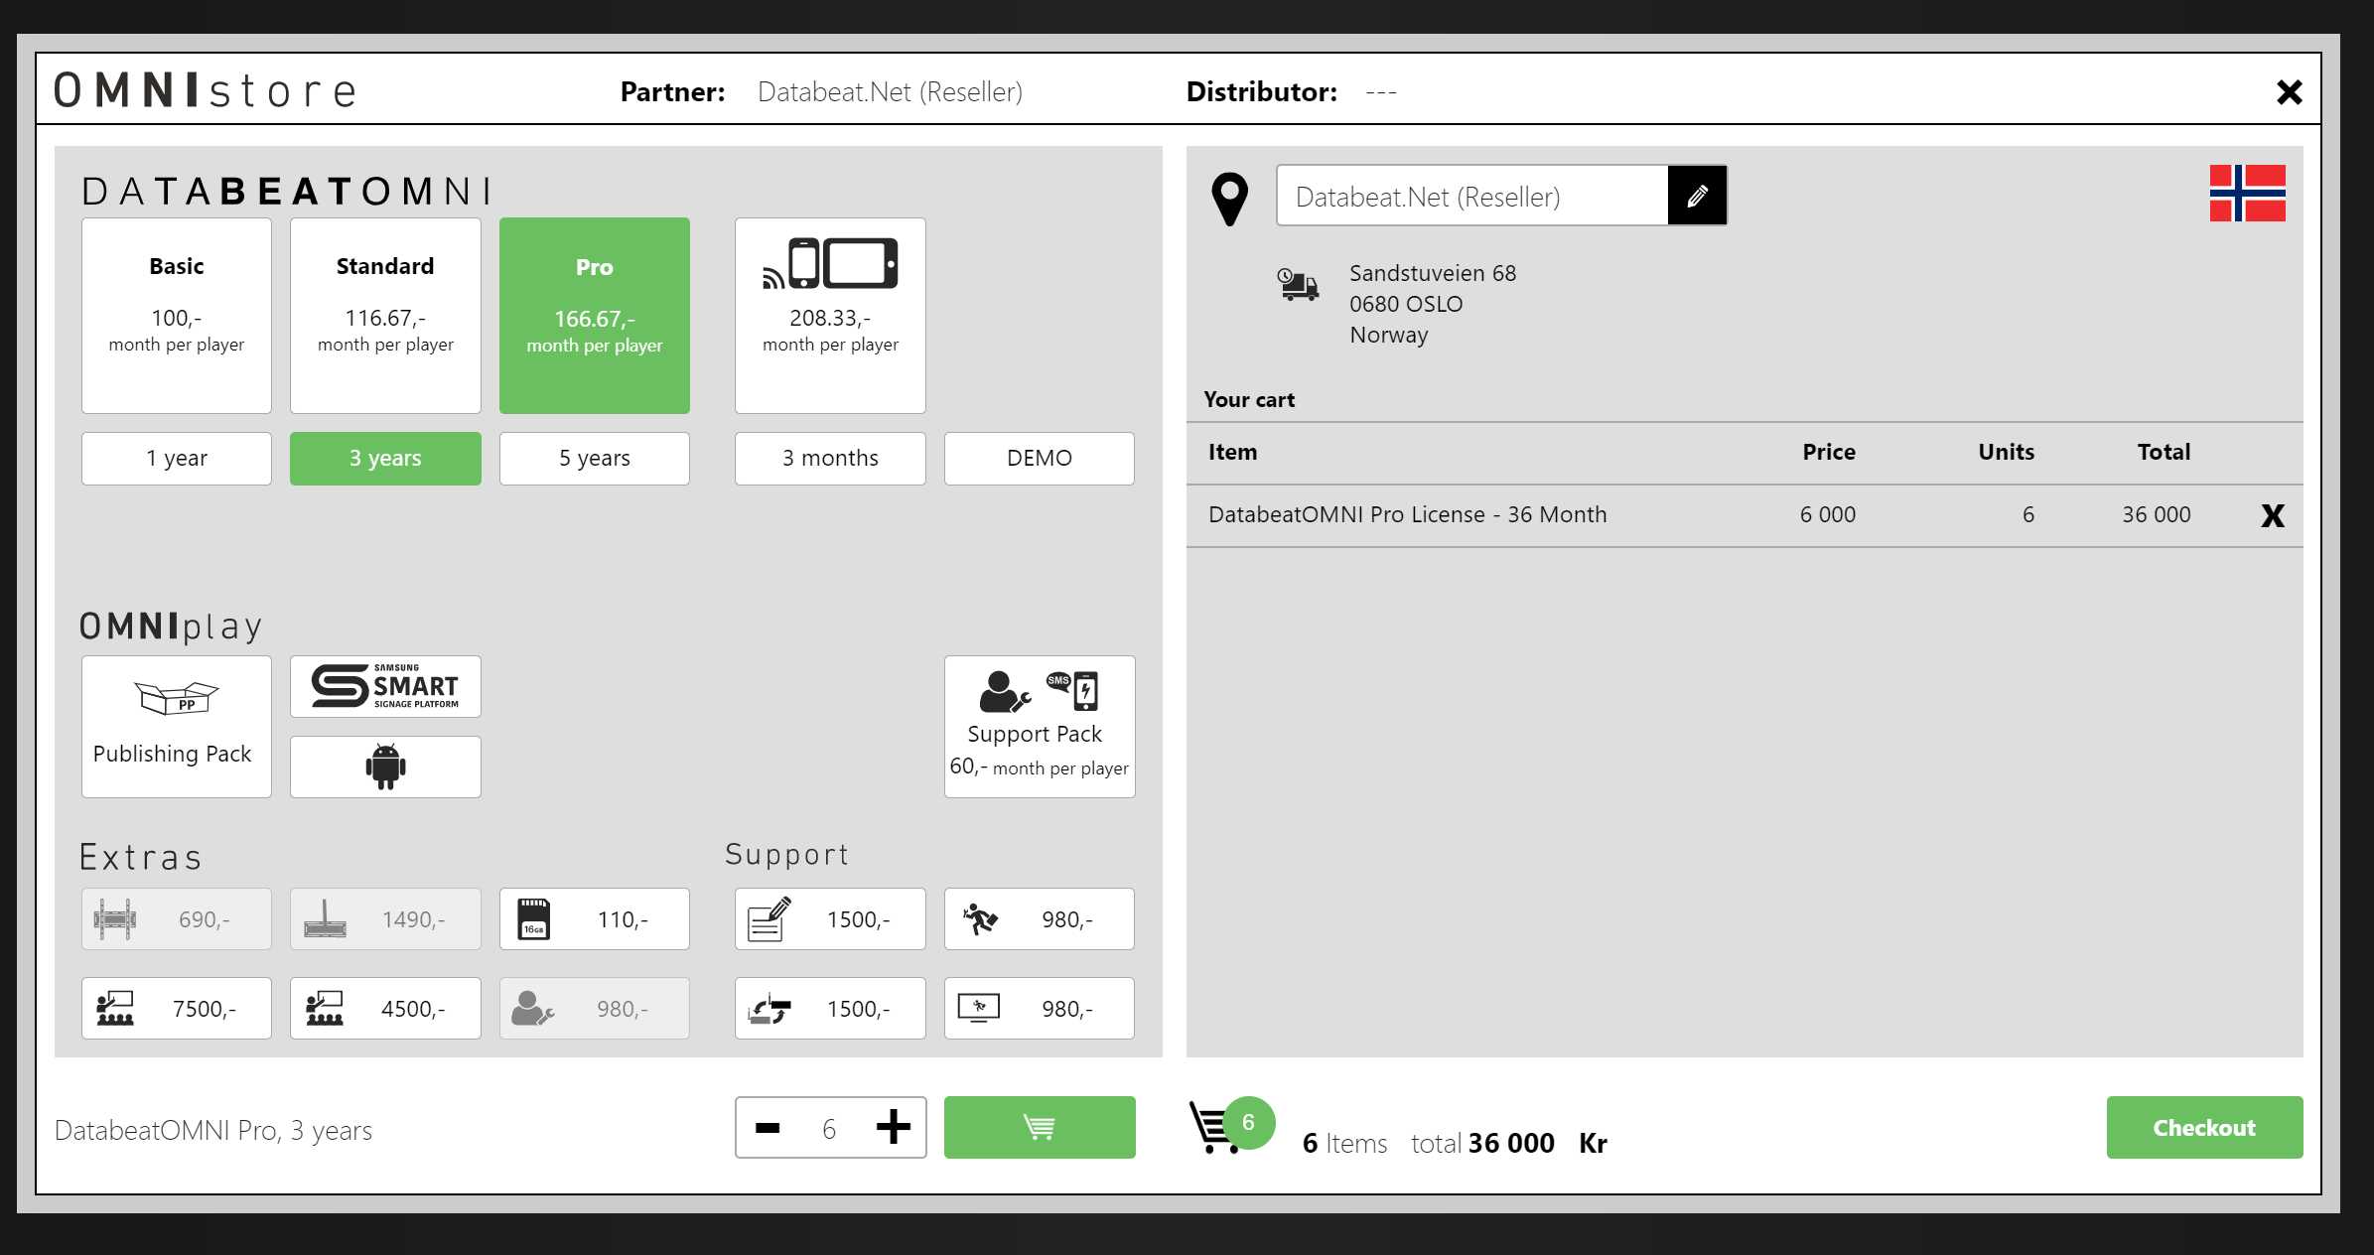Choose the 5 years duration
Viewport: 2374px width, 1255px height.
click(595, 458)
